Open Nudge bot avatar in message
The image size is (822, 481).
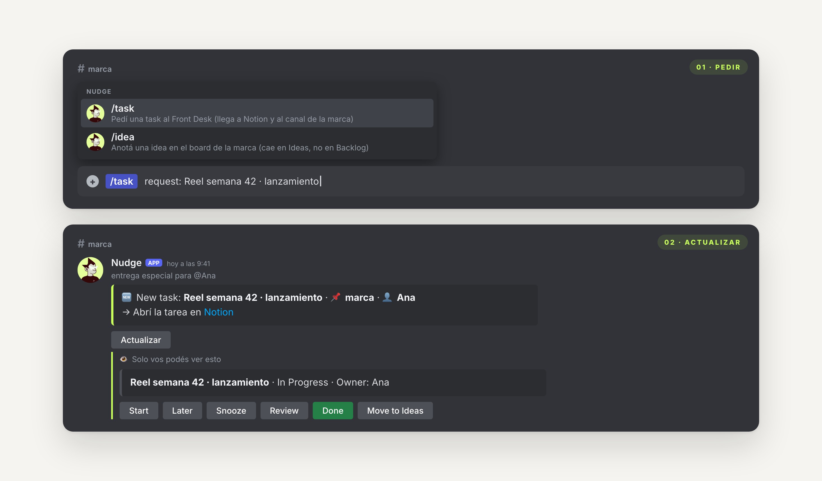tap(90, 270)
